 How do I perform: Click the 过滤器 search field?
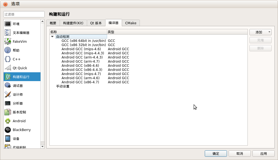pyautogui.click(x=24, y=14)
